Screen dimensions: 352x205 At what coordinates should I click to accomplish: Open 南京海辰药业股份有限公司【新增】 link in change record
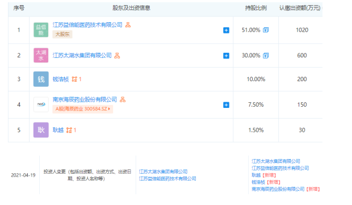[x=286, y=189]
